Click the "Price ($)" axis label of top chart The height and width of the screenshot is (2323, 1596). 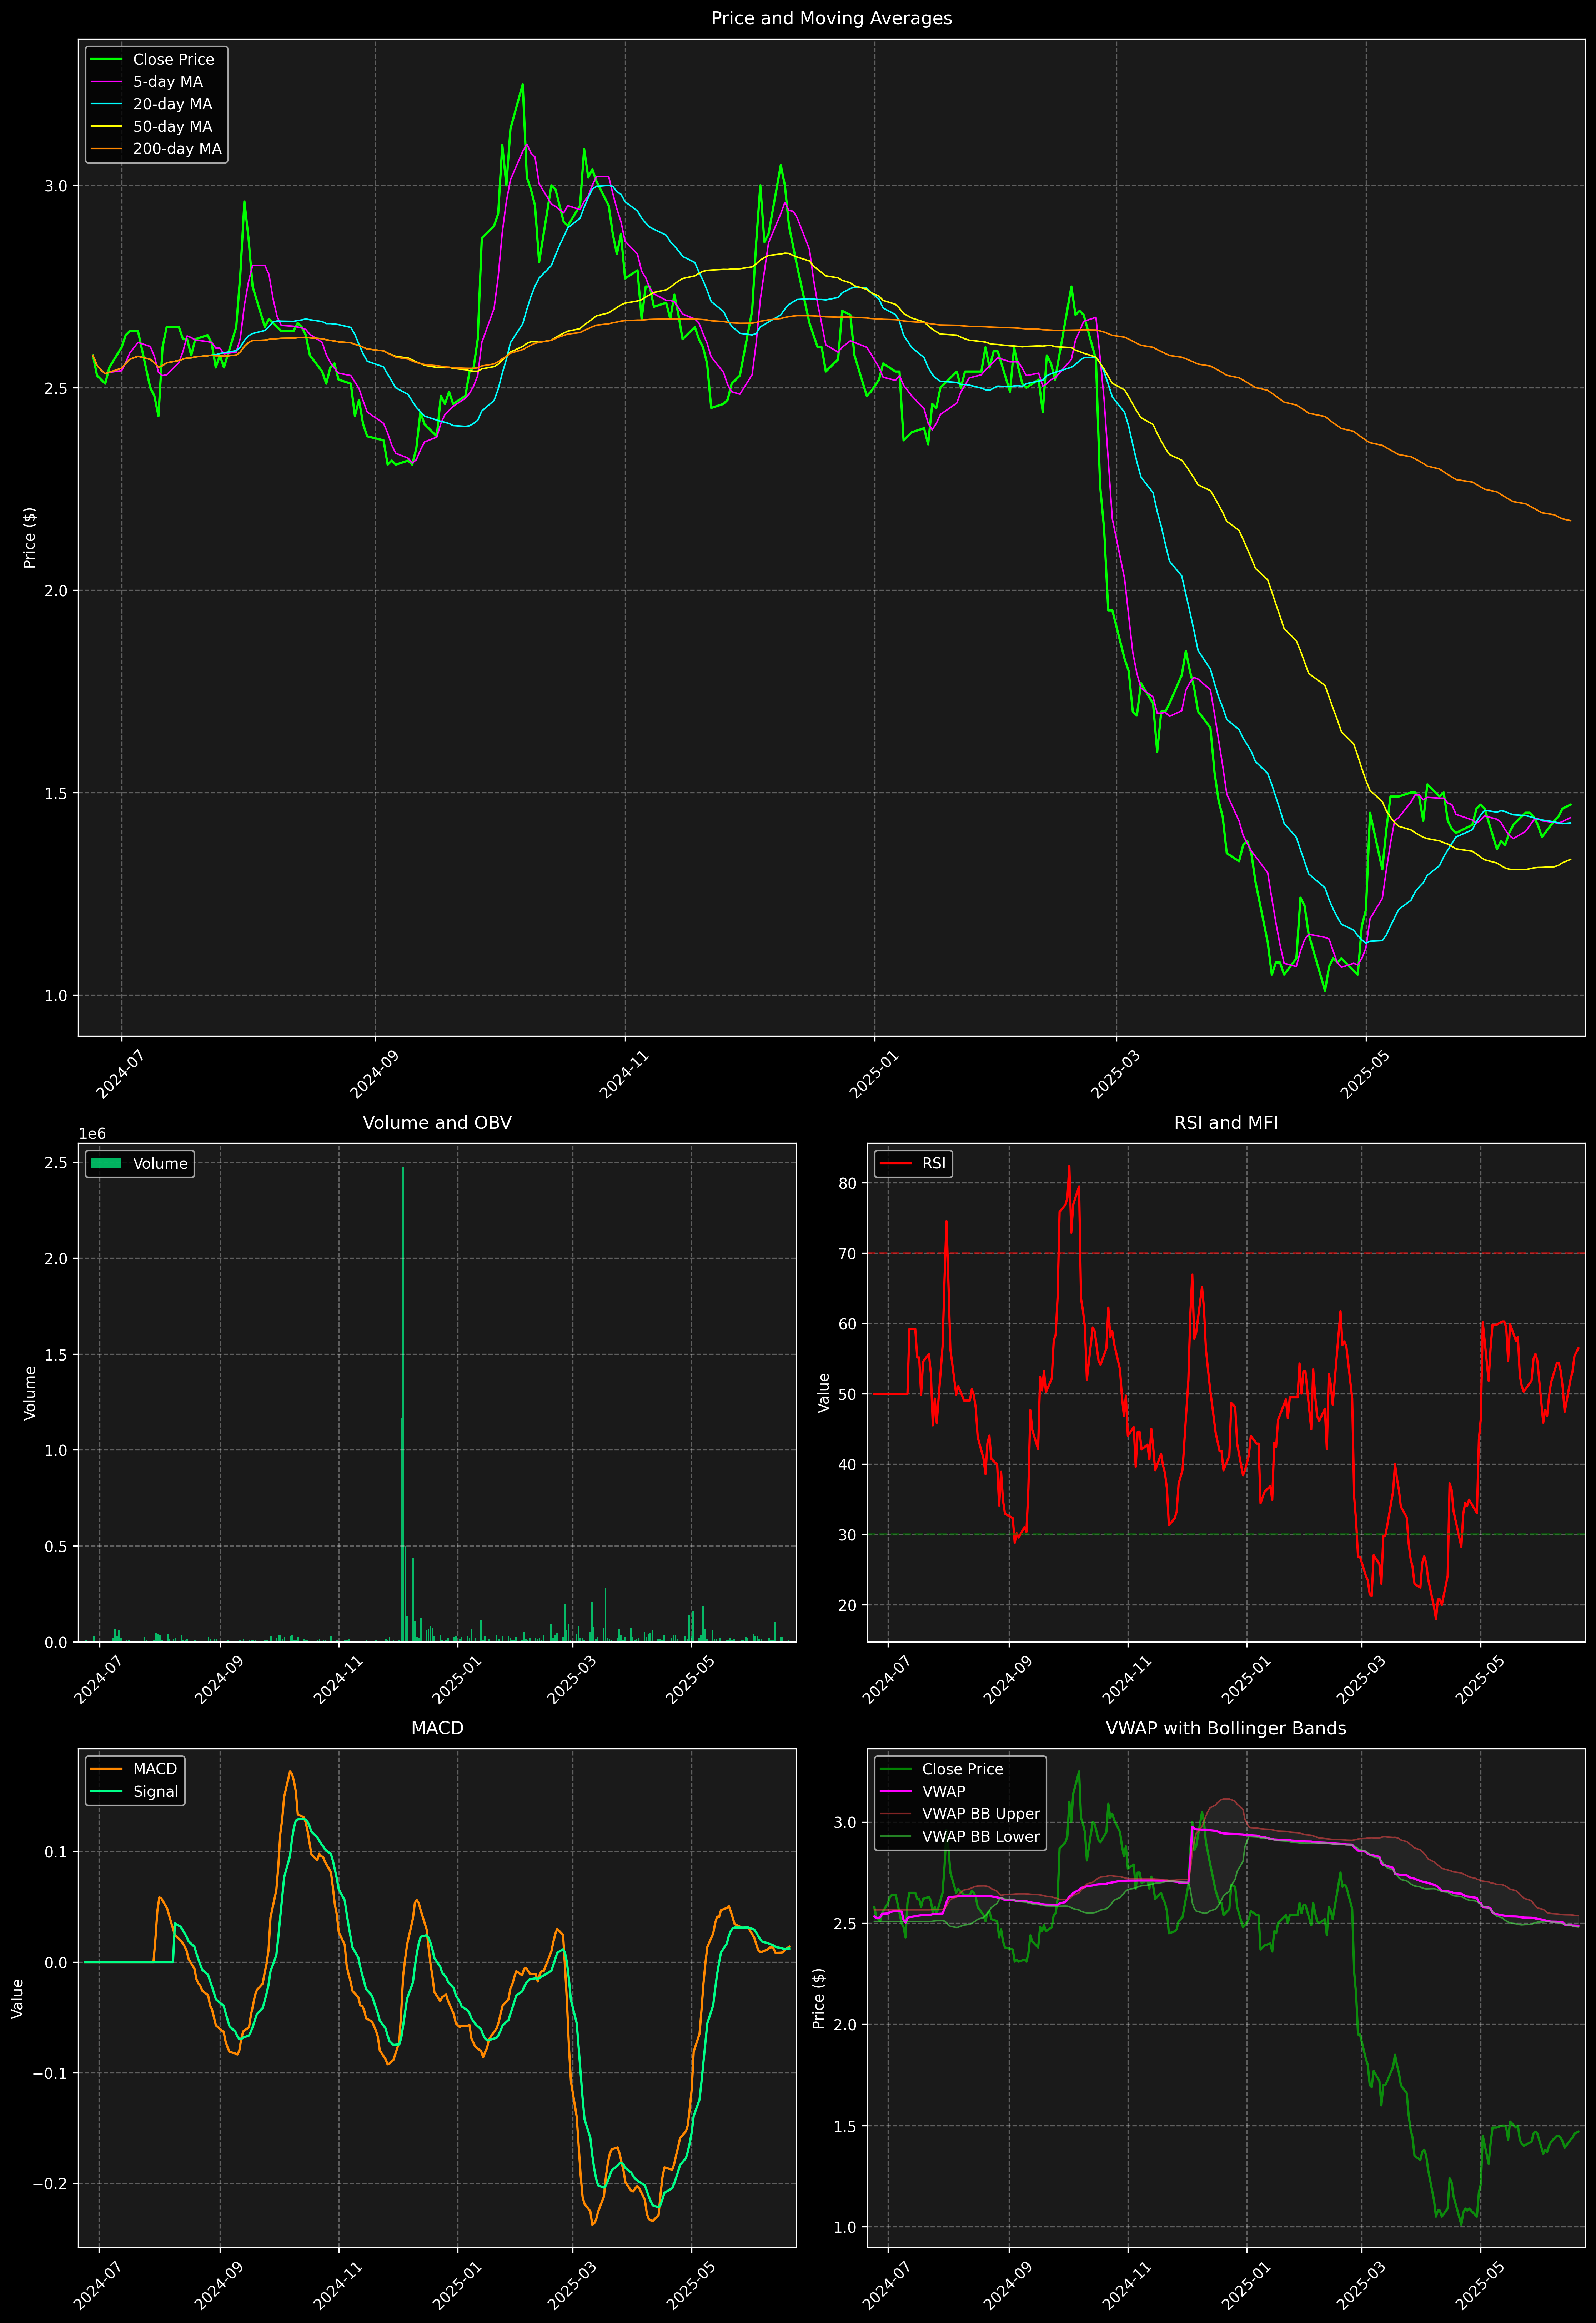(30, 538)
